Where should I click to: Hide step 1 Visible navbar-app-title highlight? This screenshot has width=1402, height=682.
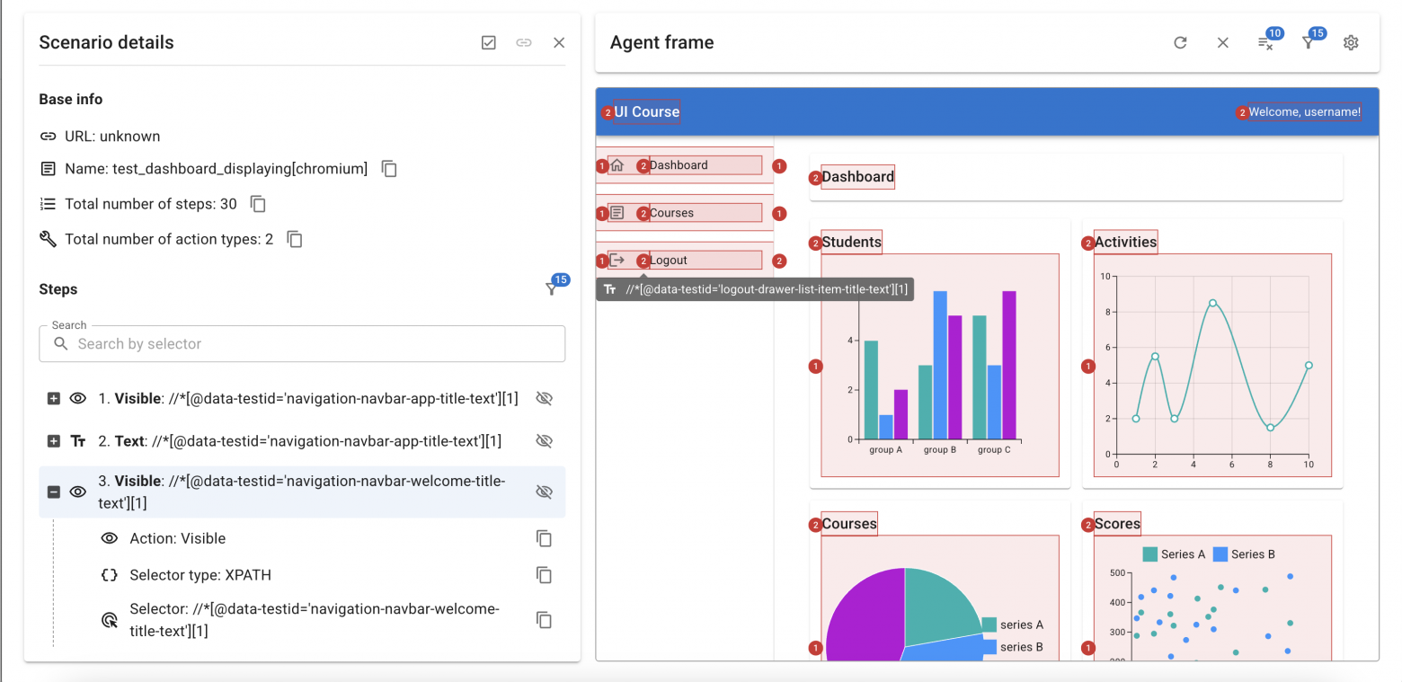click(x=544, y=398)
